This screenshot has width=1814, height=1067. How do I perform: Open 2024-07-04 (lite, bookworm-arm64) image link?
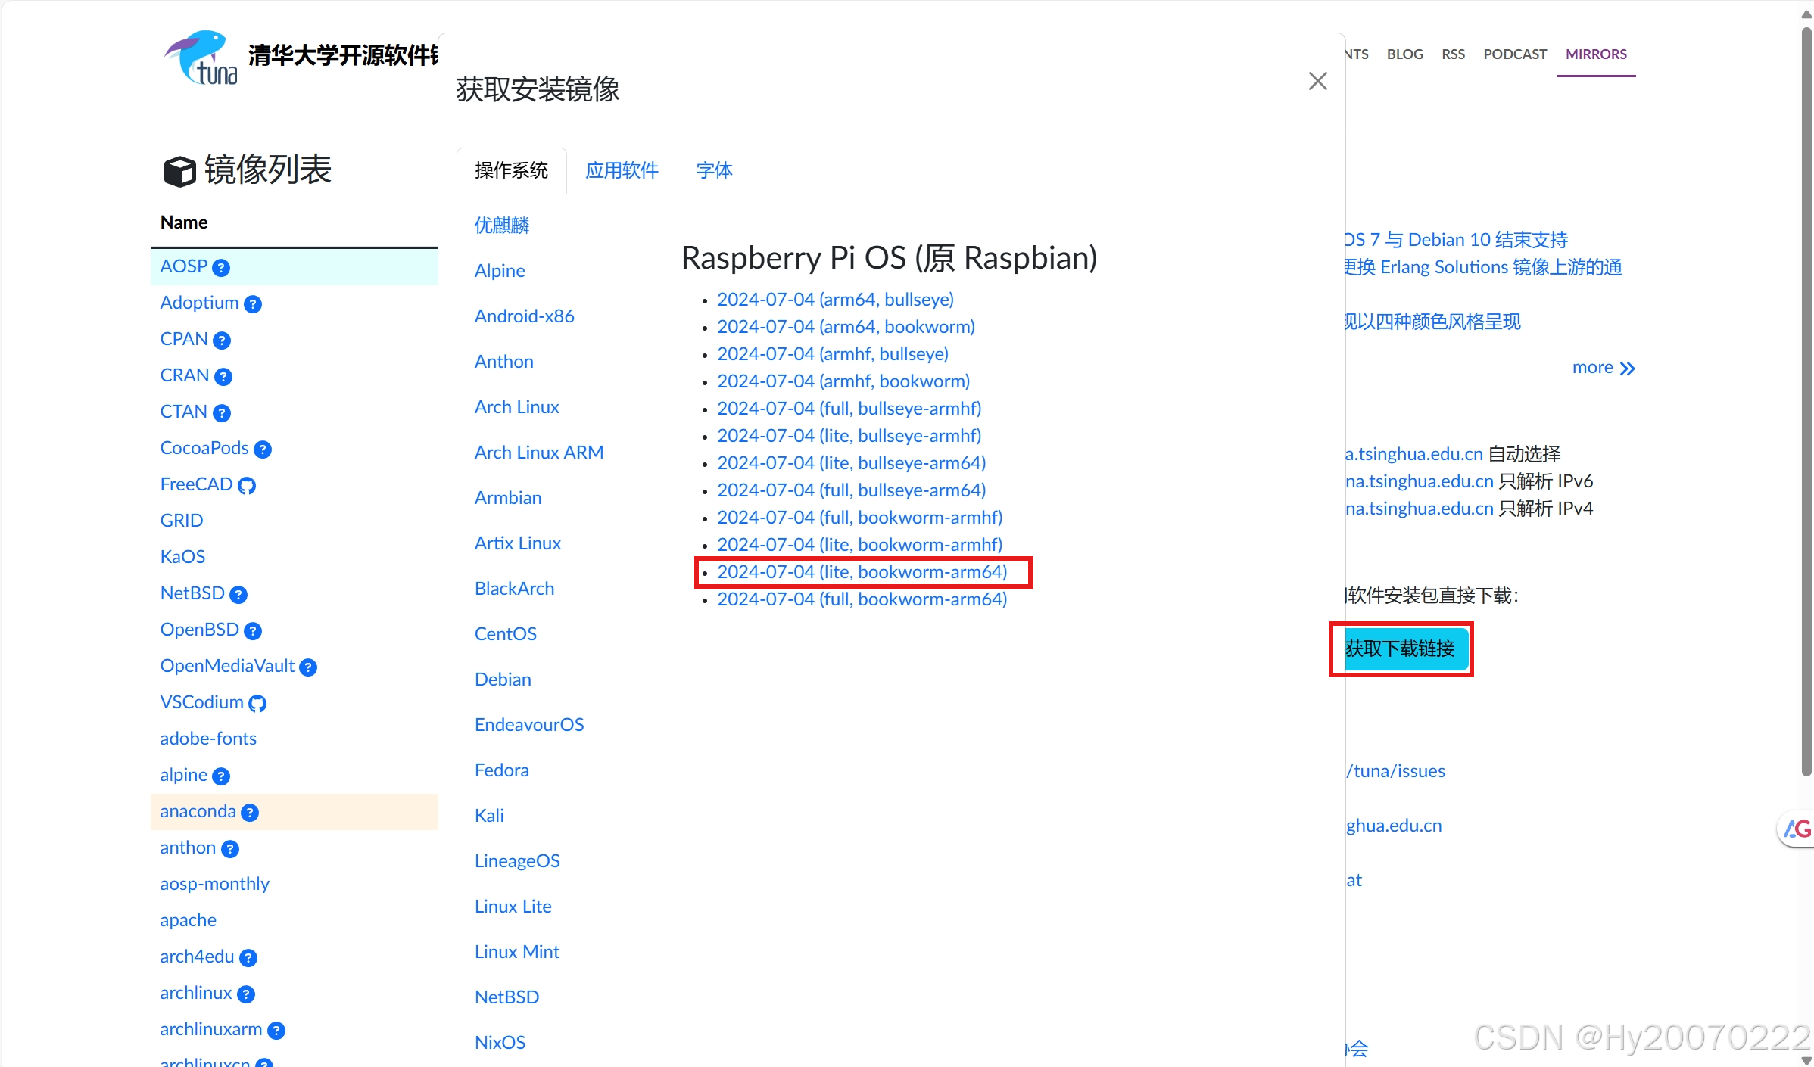862,572
